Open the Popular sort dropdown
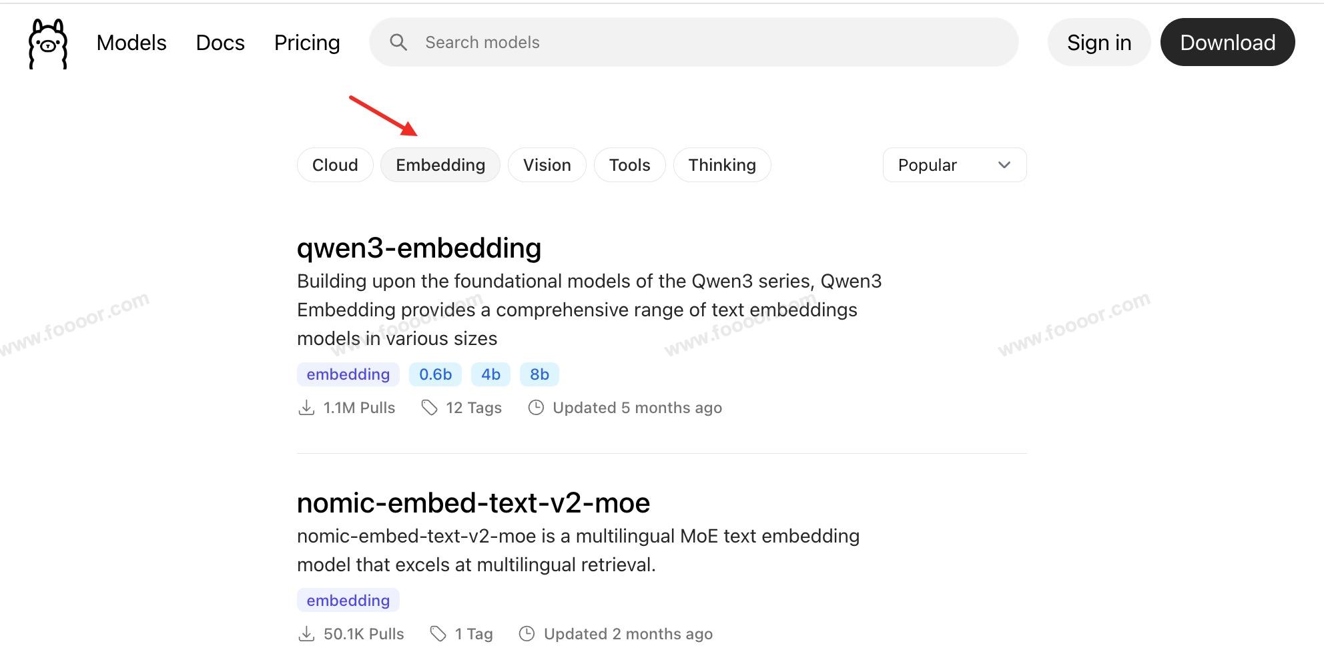Screen dimensions: 1324x662 [x=954, y=165]
